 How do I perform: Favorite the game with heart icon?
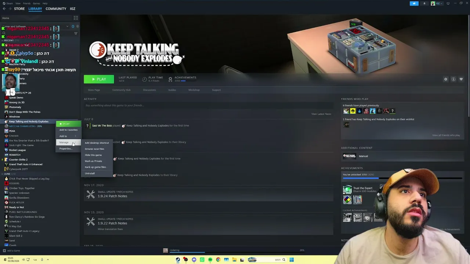click(x=461, y=79)
